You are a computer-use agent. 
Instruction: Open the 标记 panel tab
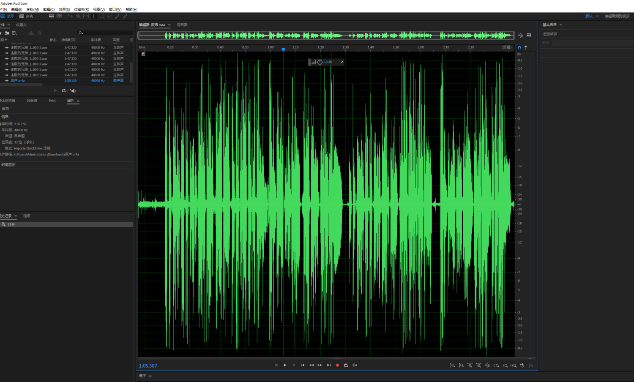[x=52, y=101]
